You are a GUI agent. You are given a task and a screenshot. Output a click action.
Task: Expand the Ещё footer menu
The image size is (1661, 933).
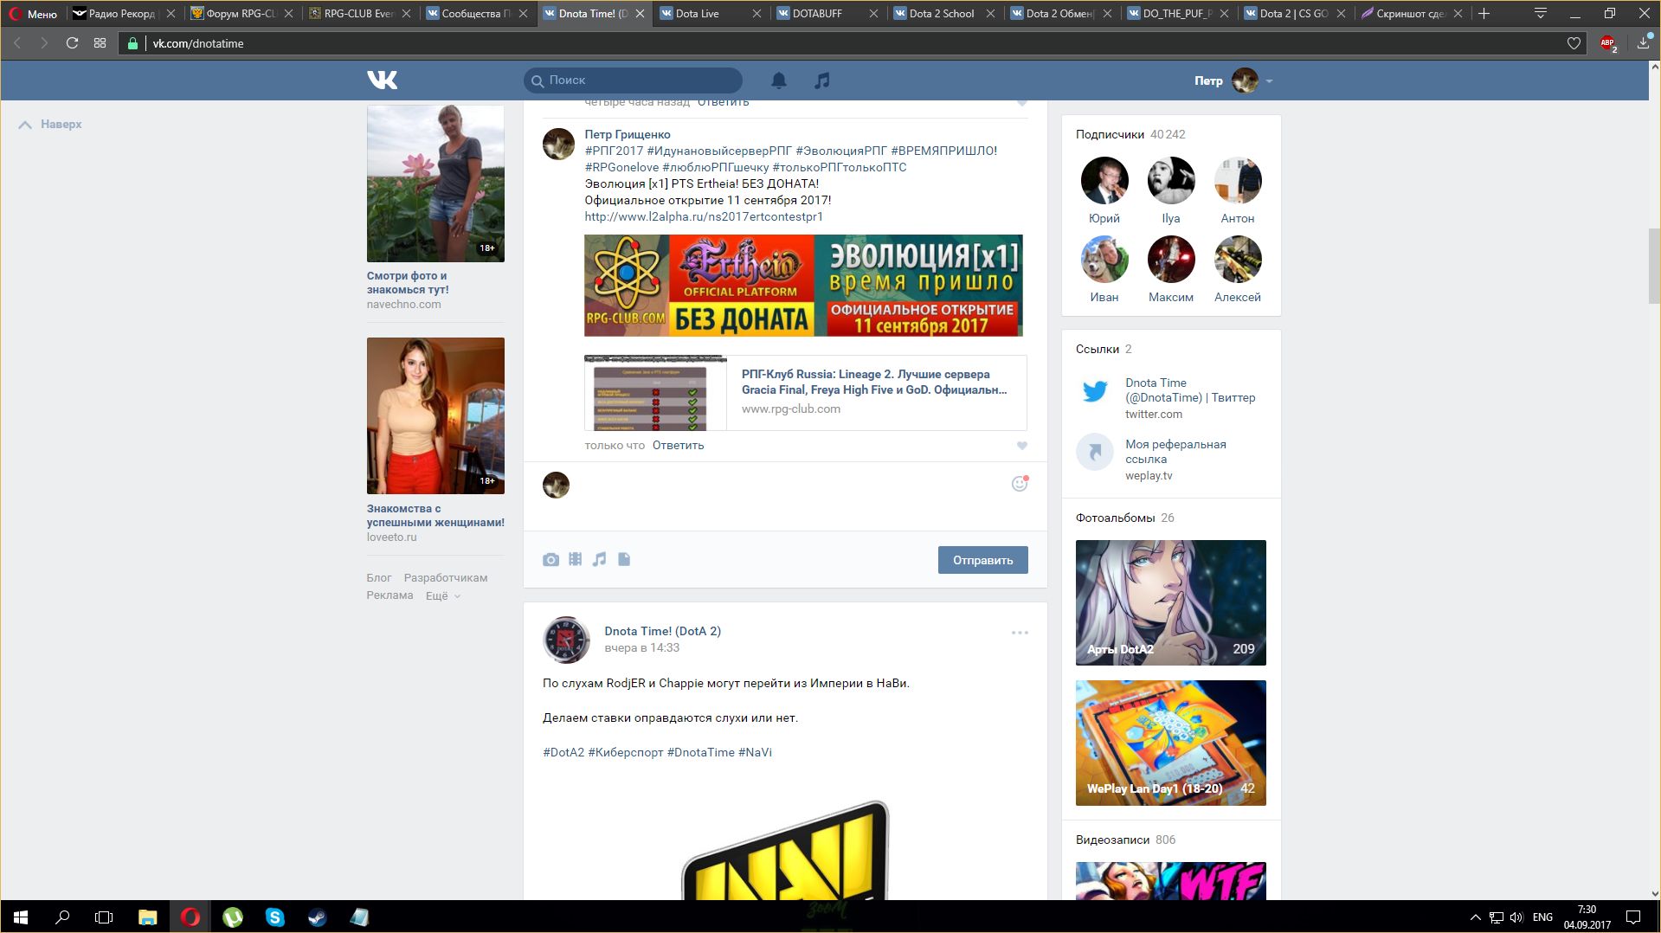pyautogui.click(x=442, y=595)
